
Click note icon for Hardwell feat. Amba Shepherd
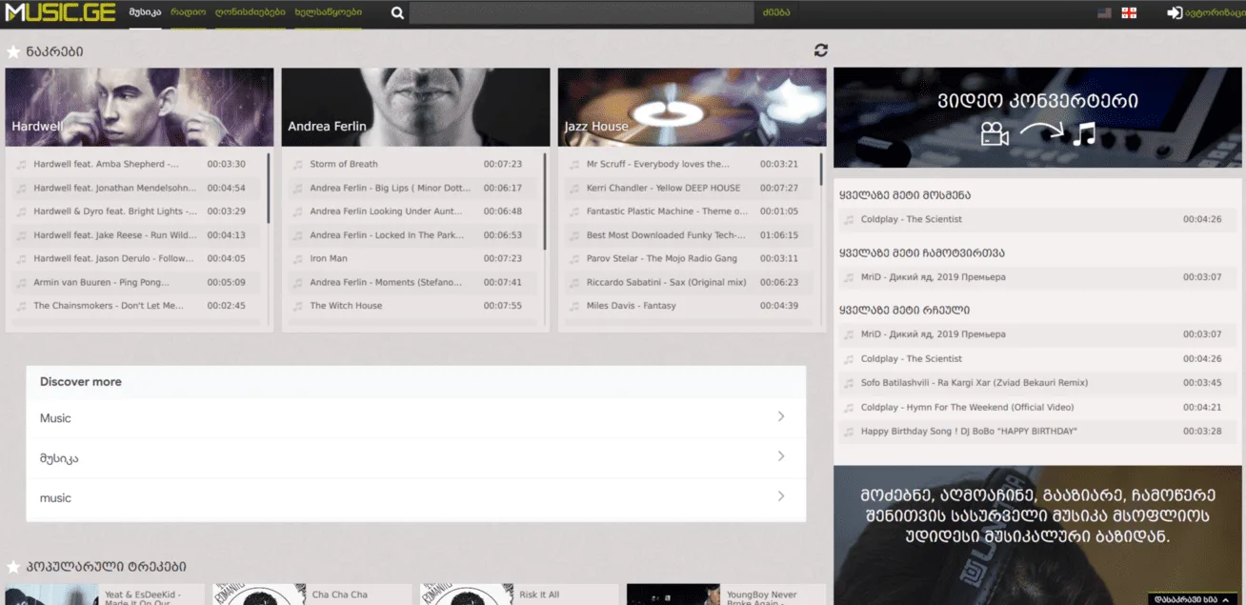21,164
